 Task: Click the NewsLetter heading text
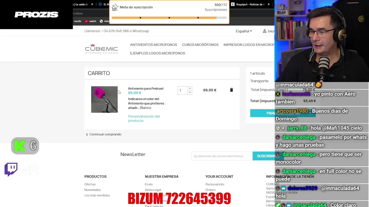tap(133, 154)
